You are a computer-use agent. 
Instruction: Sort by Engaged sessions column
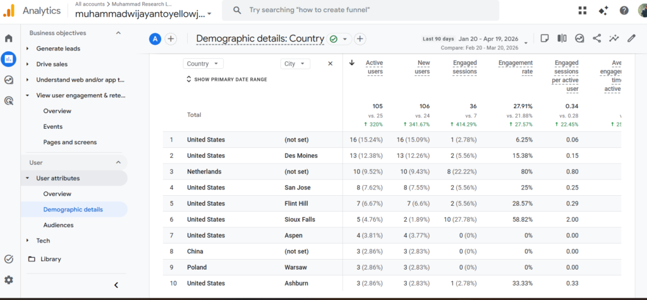click(465, 67)
